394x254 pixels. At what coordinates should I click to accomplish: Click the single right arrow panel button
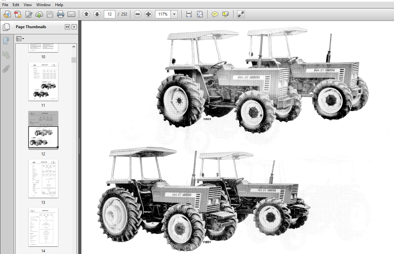74,27
